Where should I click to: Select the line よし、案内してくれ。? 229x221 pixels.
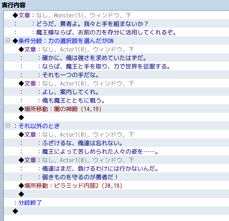[x=116, y=92]
